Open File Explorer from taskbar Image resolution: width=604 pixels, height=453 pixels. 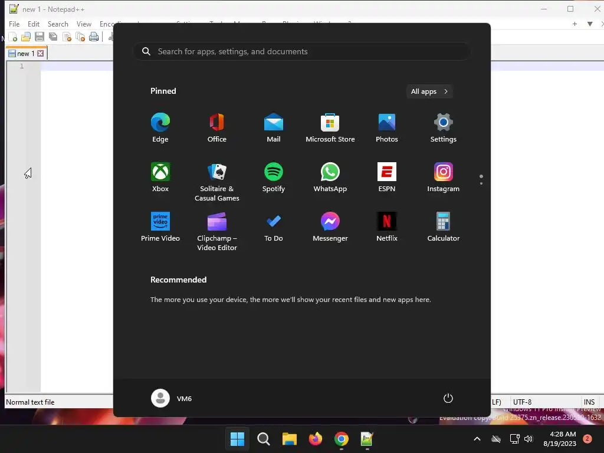(289, 439)
